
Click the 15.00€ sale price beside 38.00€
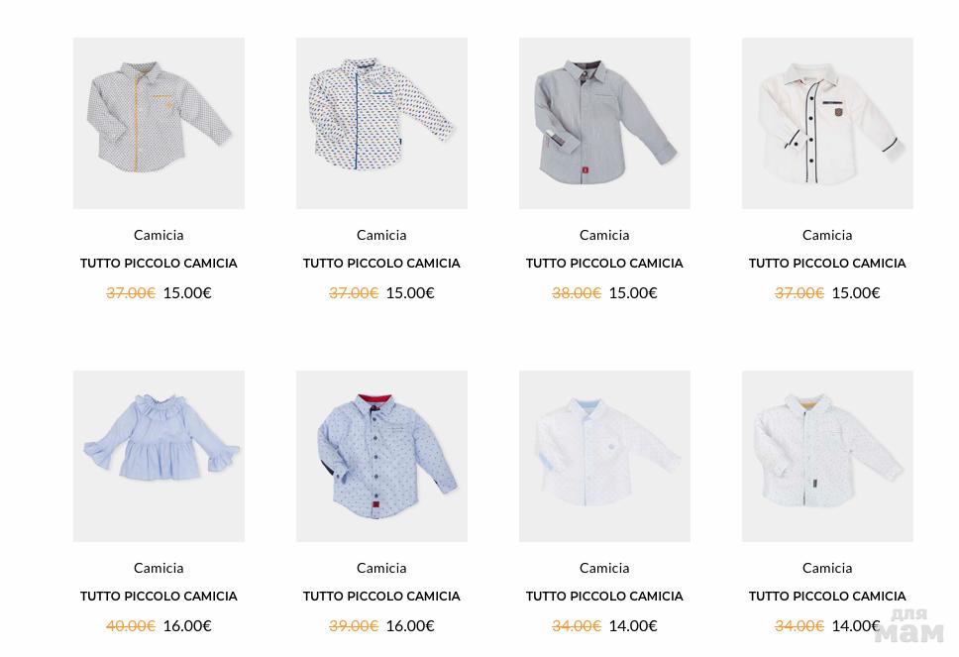[633, 292]
